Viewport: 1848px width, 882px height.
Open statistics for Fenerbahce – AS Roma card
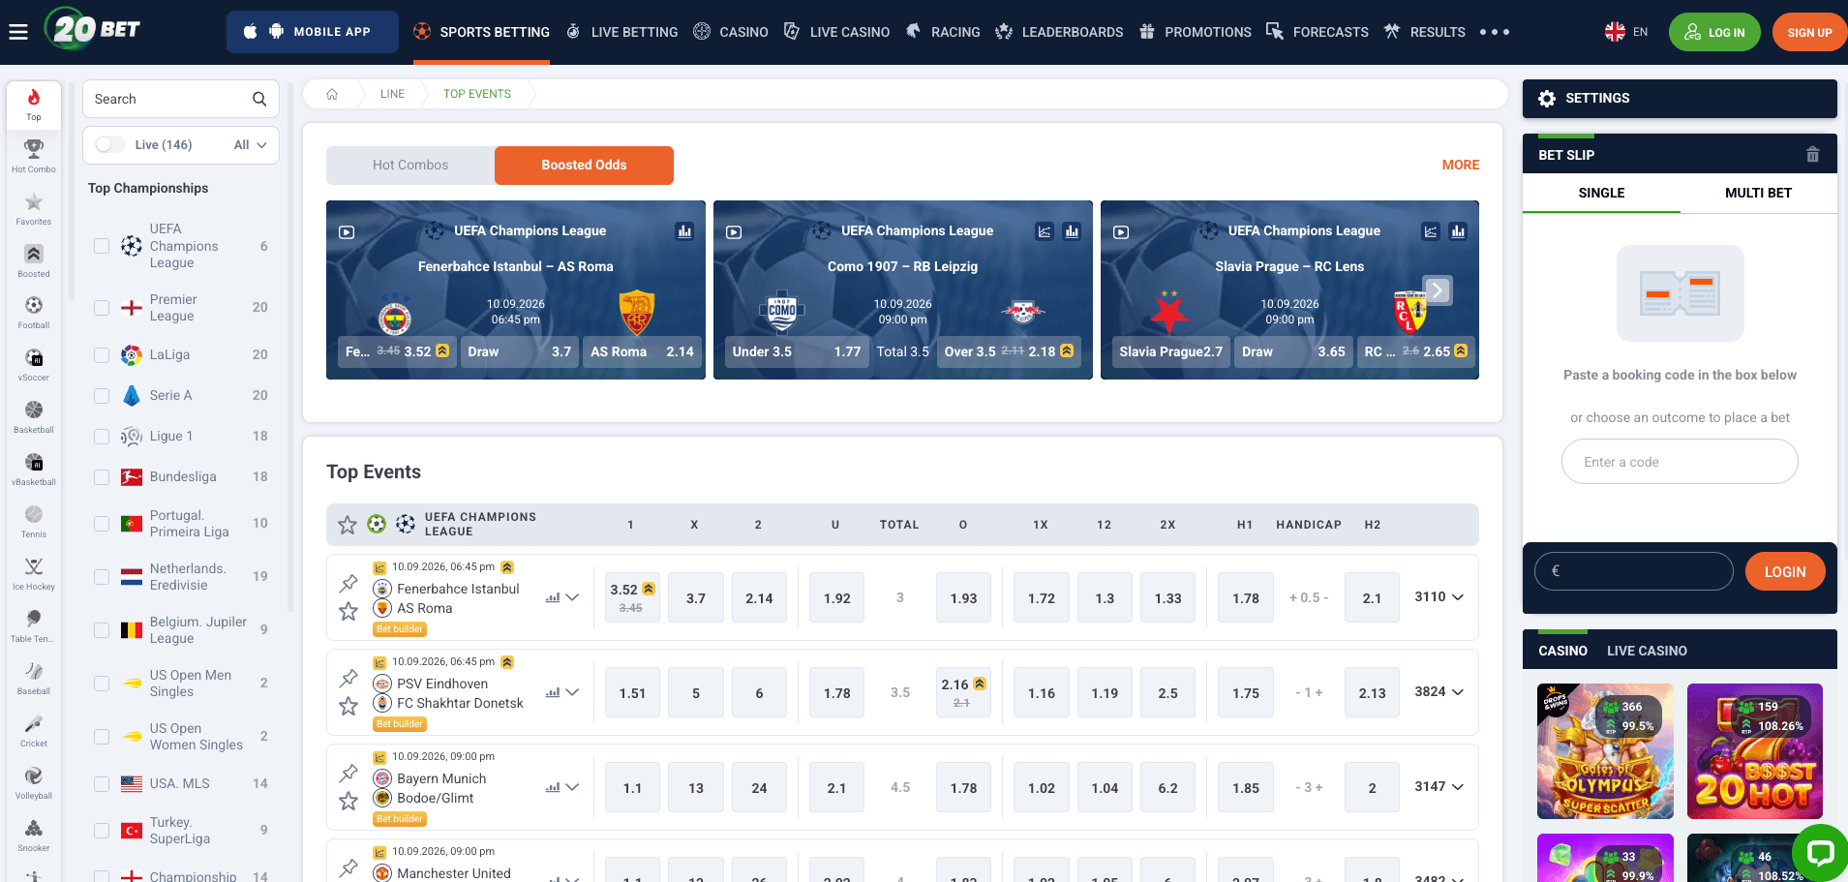point(684,231)
